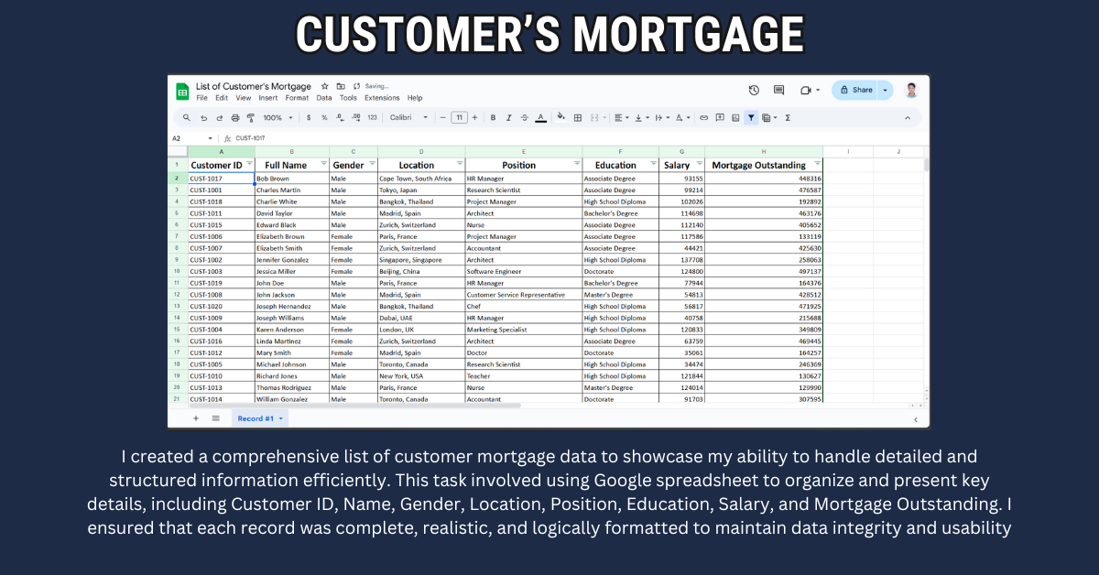1099x575 pixels.
Task: Open the Edit menu
Action: coord(222,98)
